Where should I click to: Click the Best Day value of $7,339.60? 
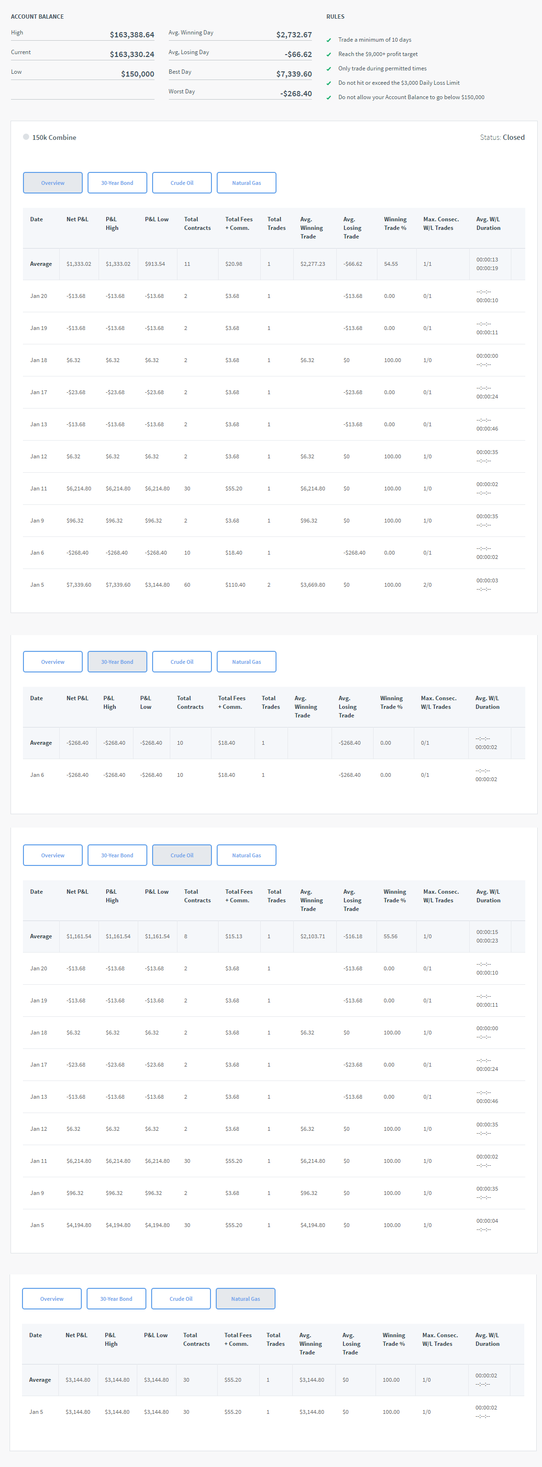point(293,74)
